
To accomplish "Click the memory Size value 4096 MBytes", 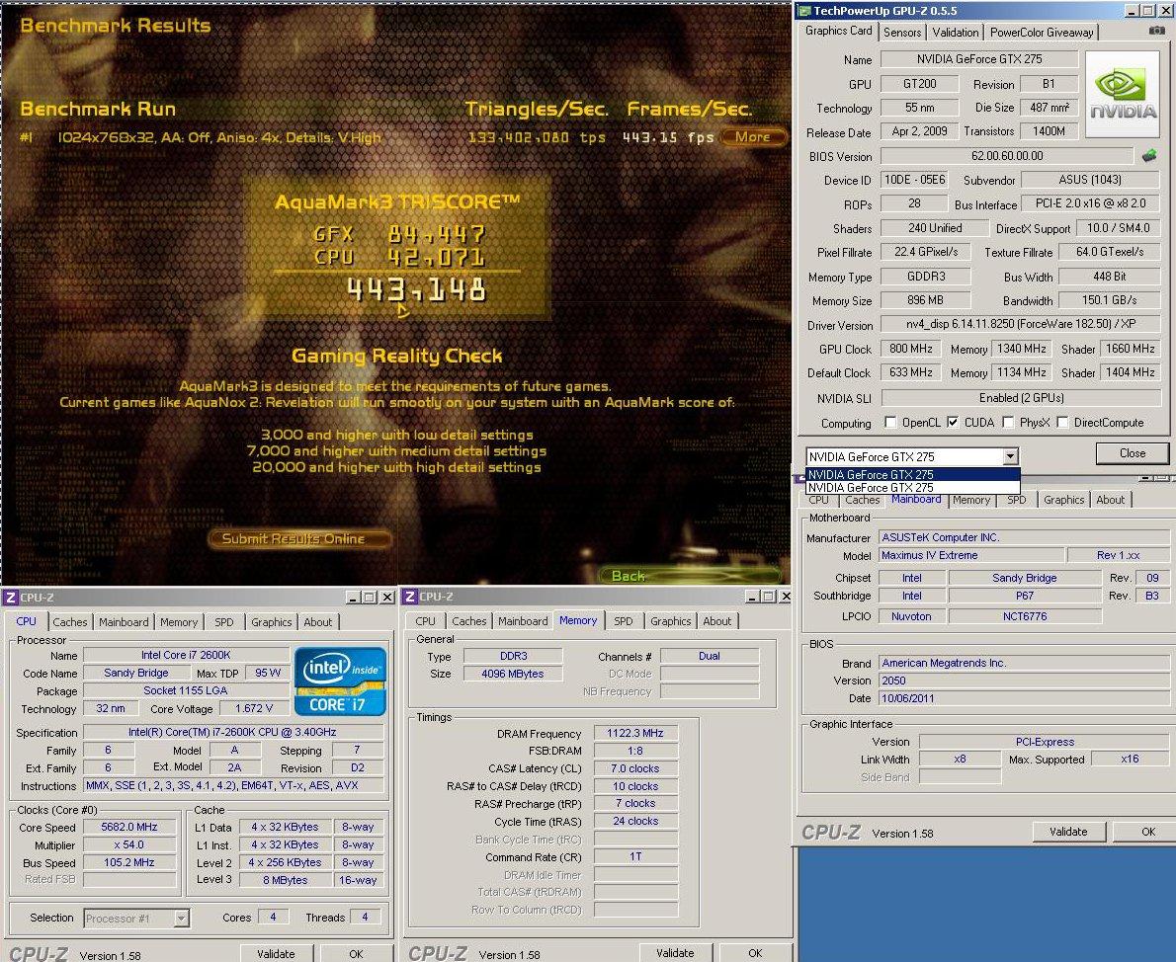I will (x=513, y=674).
